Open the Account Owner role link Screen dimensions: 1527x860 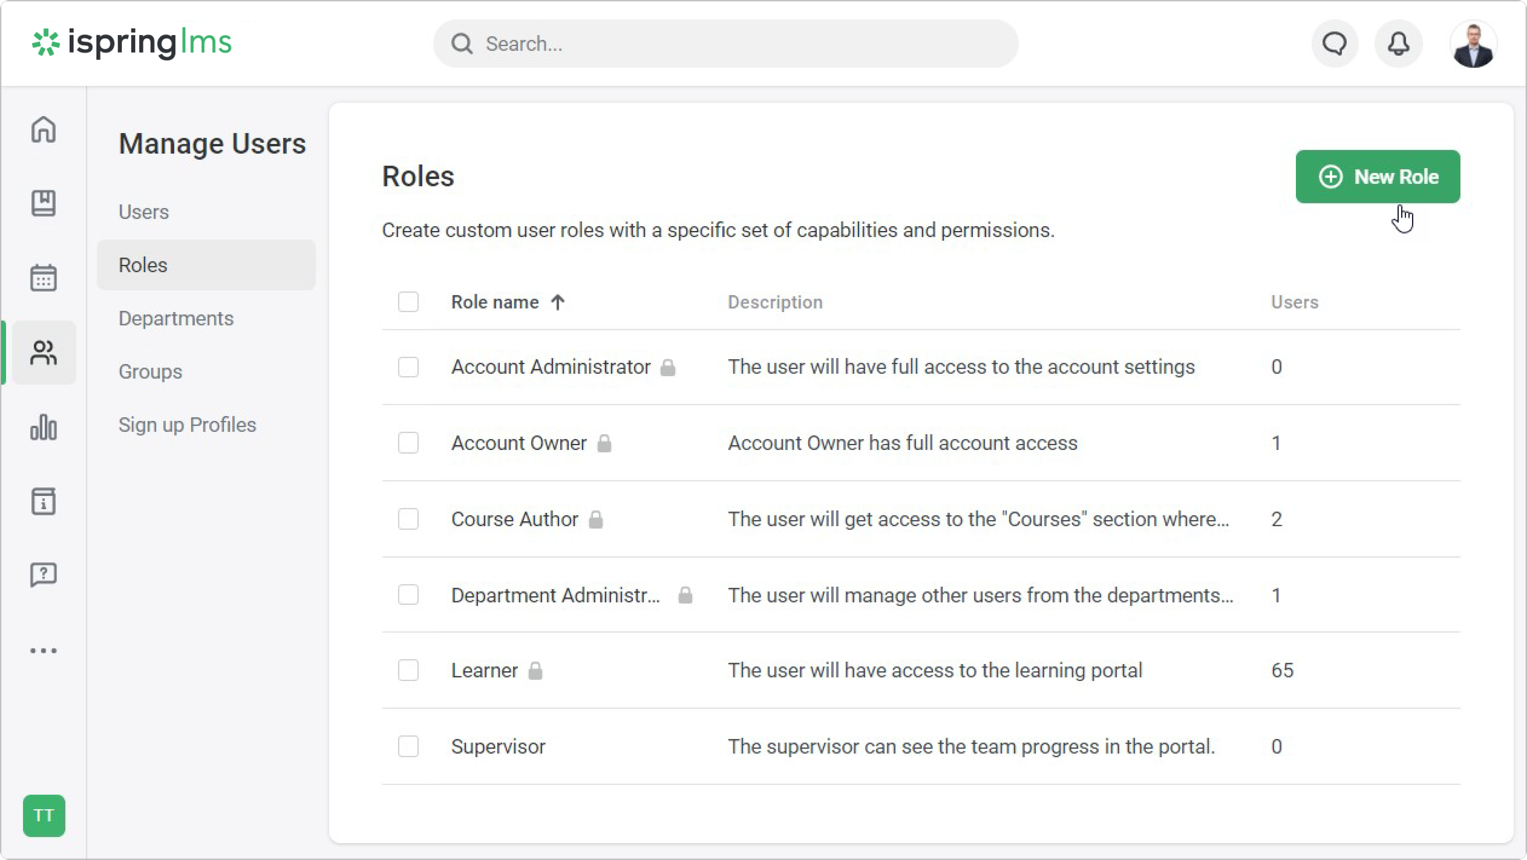tap(519, 443)
